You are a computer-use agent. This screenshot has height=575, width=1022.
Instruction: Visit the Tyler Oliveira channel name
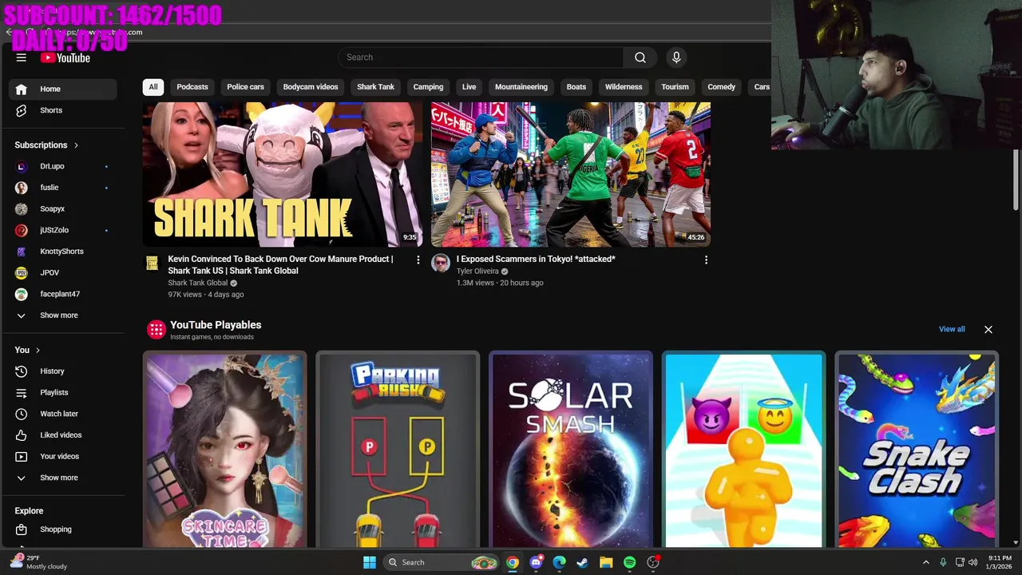[x=477, y=272]
